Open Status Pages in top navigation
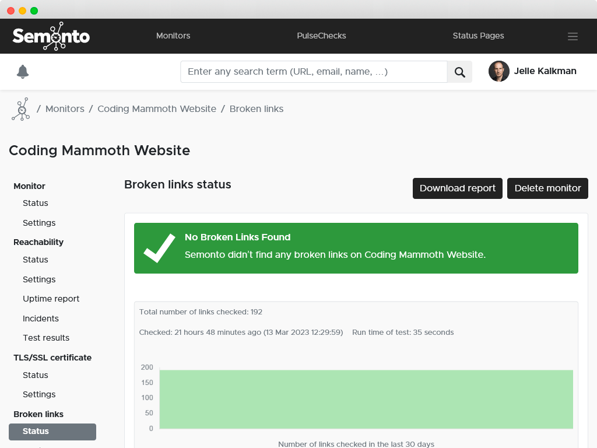 point(478,36)
